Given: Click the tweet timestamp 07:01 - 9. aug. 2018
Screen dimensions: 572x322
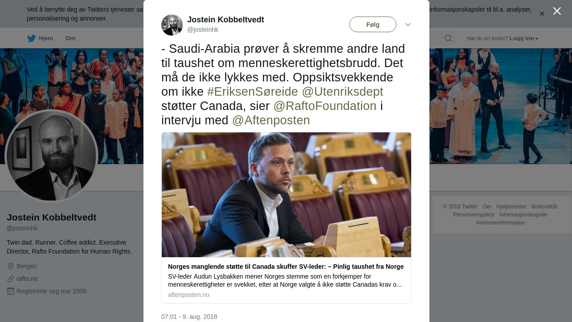Looking at the screenshot, I should [189, 317].
